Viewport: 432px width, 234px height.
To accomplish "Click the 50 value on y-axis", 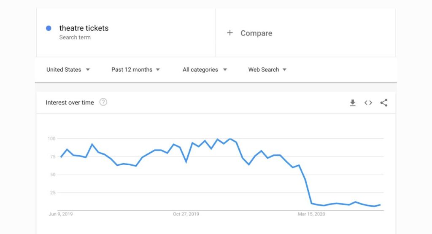I will point(53,175).
